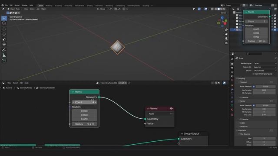
Task: Click the viewport pan hand icon
Action: point(226,34)
